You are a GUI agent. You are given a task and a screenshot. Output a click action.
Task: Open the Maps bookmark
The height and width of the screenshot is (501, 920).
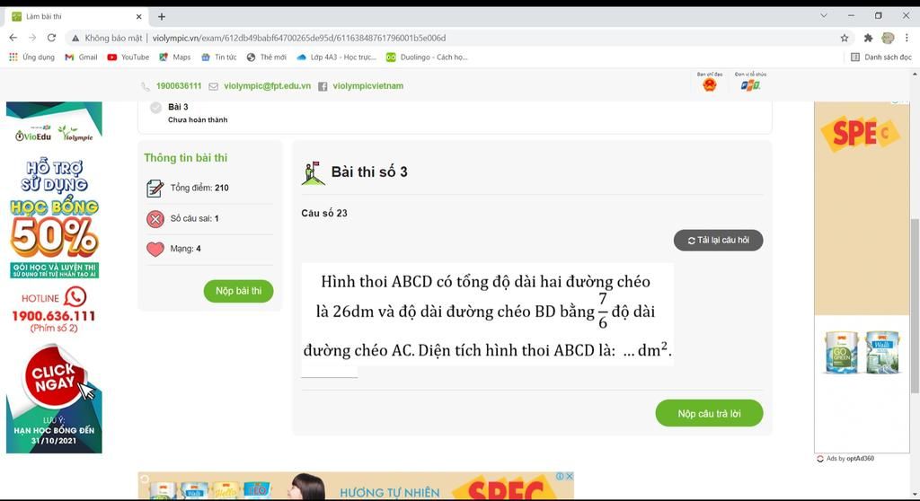(175, 57)
